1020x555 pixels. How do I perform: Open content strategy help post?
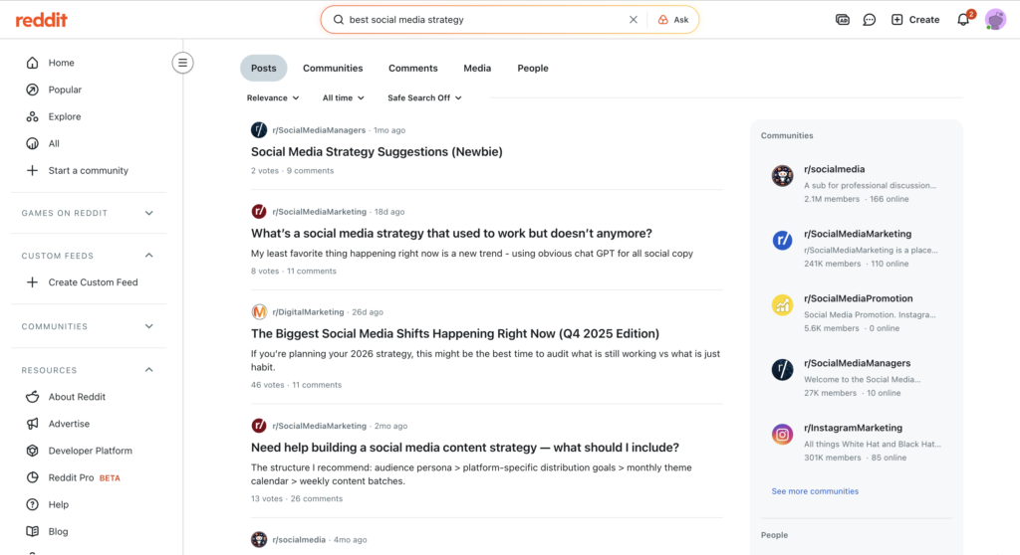465,448
